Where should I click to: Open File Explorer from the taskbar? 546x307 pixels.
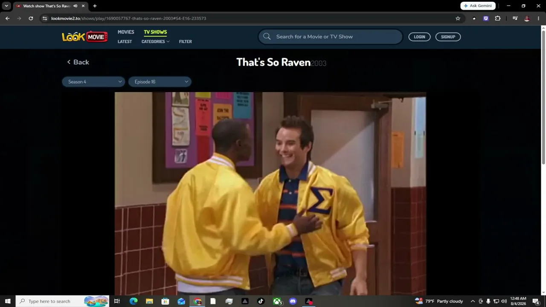coord(149,301)
